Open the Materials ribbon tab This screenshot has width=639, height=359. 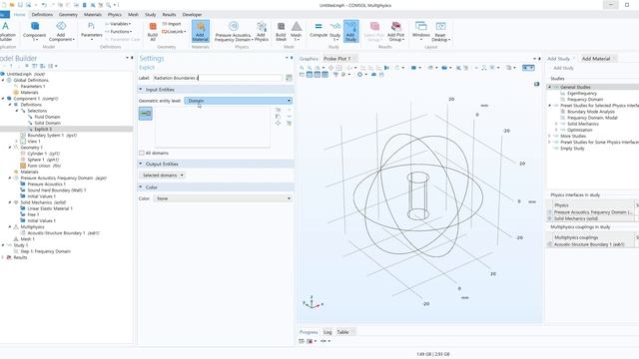[93, 15]
